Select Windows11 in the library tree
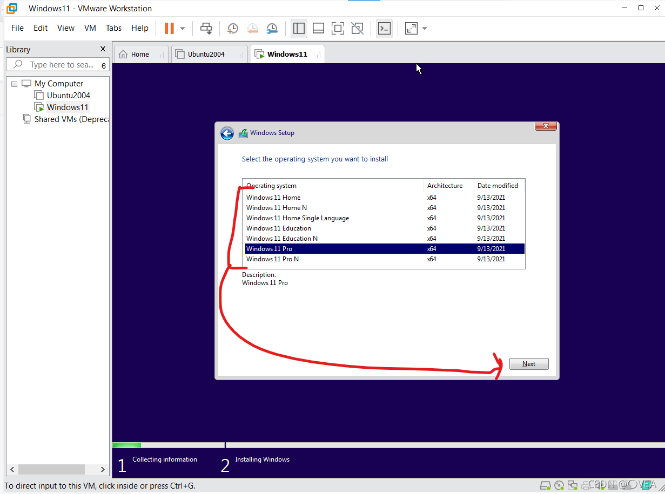 [68, 107]
